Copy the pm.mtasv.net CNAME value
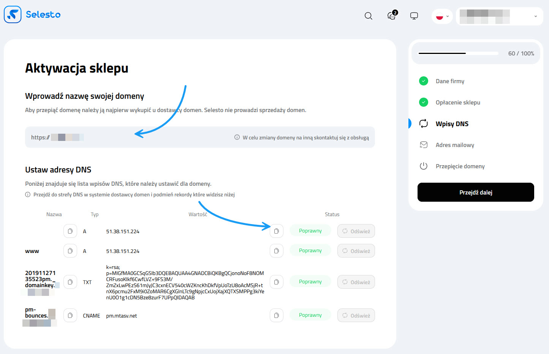 point(276,315)
